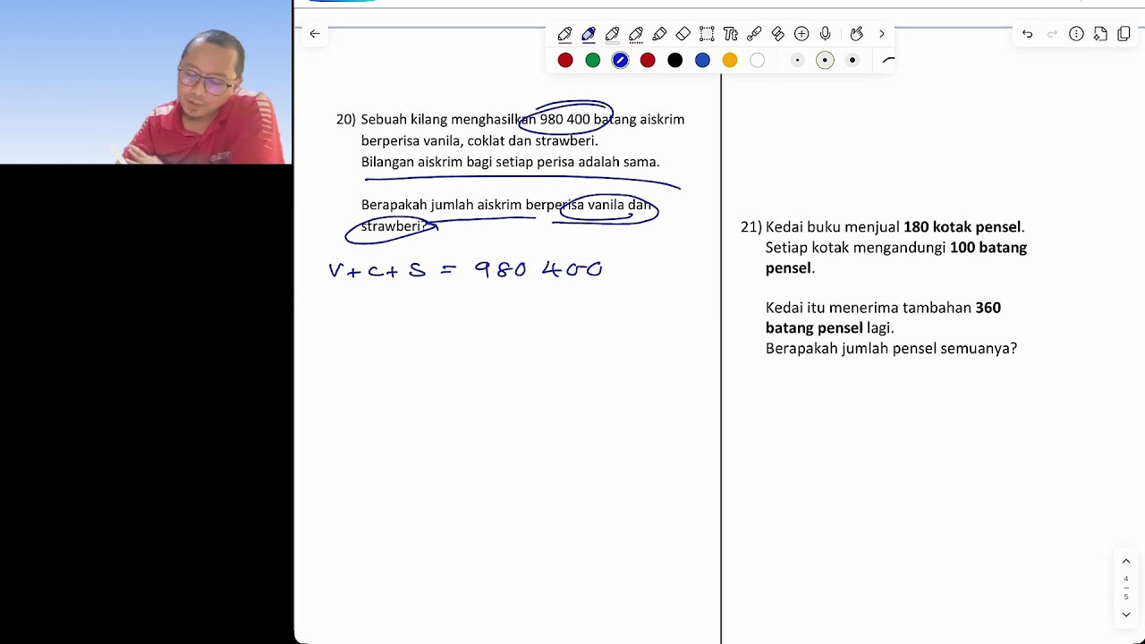Click the 4/5 page indicator

(1126, 588)
